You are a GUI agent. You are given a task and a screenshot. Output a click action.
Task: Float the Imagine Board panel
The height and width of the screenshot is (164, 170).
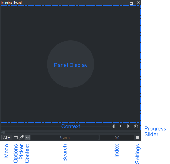[132, 3]
